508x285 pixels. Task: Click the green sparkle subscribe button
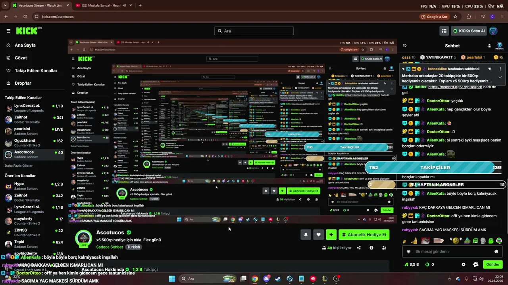(x=331, y=235)
